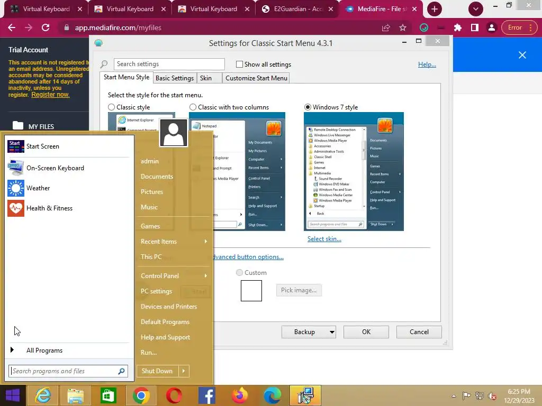Open File Explorer from the taskbar

click(x=75, y=395)
